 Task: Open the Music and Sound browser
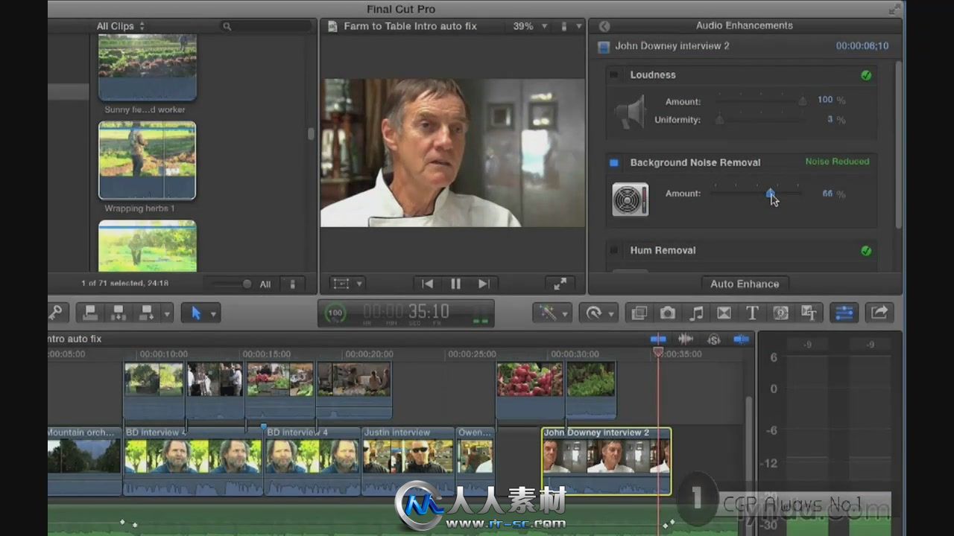tap(696, 313)
